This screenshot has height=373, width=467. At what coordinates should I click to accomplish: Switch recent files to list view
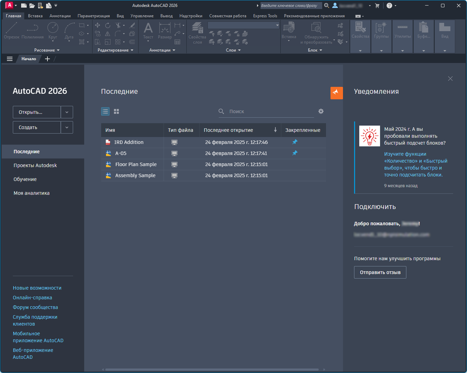tap(105, 111)
